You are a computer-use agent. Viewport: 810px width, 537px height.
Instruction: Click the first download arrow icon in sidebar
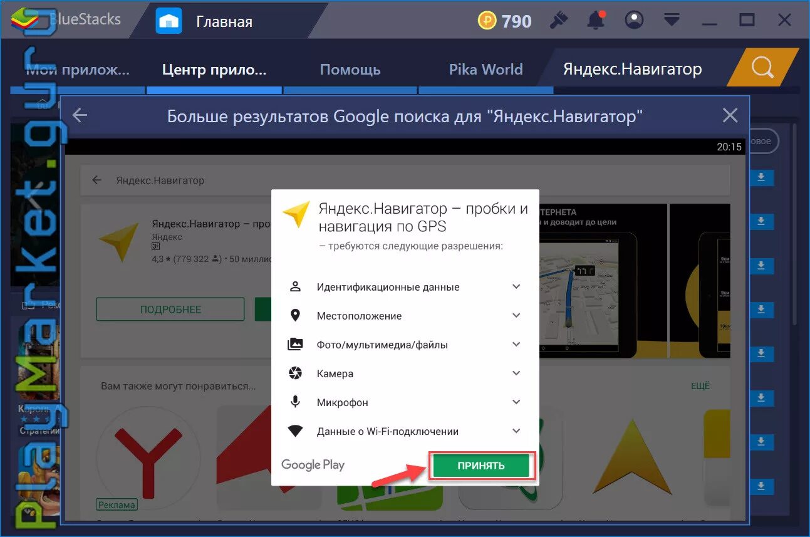[761, 178]
